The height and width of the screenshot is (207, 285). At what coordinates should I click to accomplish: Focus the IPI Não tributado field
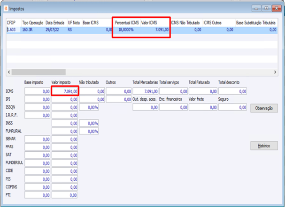(x=92, y=99)
